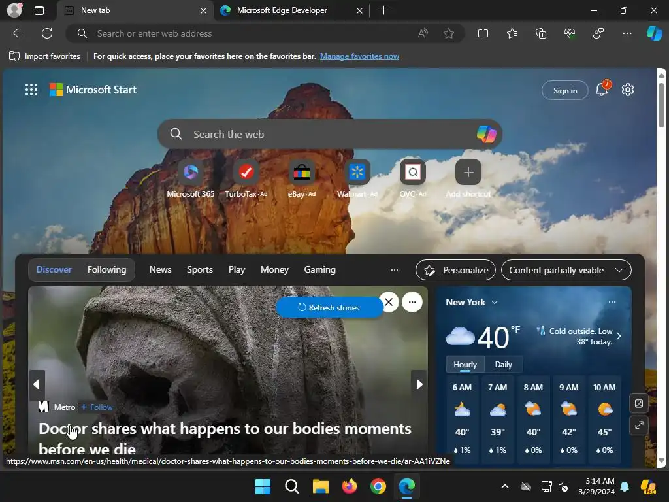Open the Browser essentials heart icon
669x502 pixels.
click(570, 33)
